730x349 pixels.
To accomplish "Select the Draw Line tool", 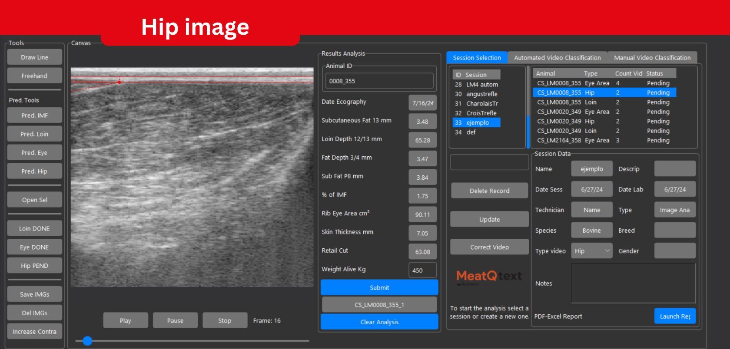I will click(x=34, y=57).
